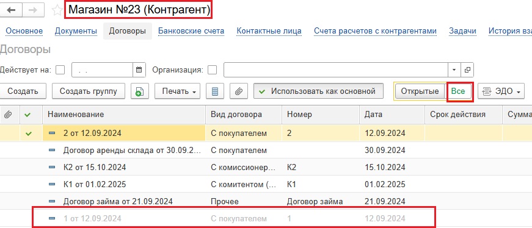The width and height of the screenshot is (532, 228).
Task: Click the paperclip column header icon
Action: (7, 115)
